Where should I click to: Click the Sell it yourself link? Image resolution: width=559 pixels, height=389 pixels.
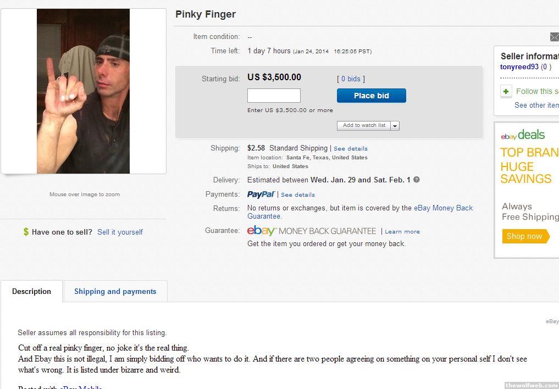(x=120, y=232)
